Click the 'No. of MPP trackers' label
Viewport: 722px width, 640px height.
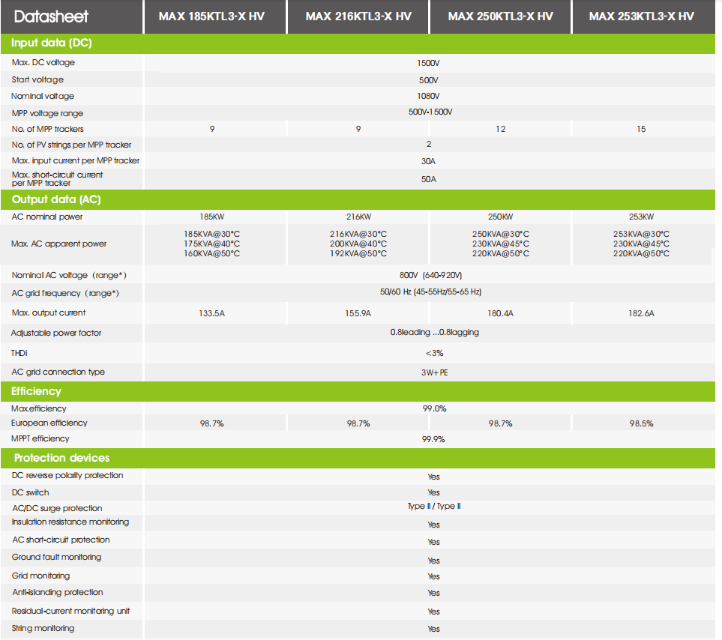(47, 129)
